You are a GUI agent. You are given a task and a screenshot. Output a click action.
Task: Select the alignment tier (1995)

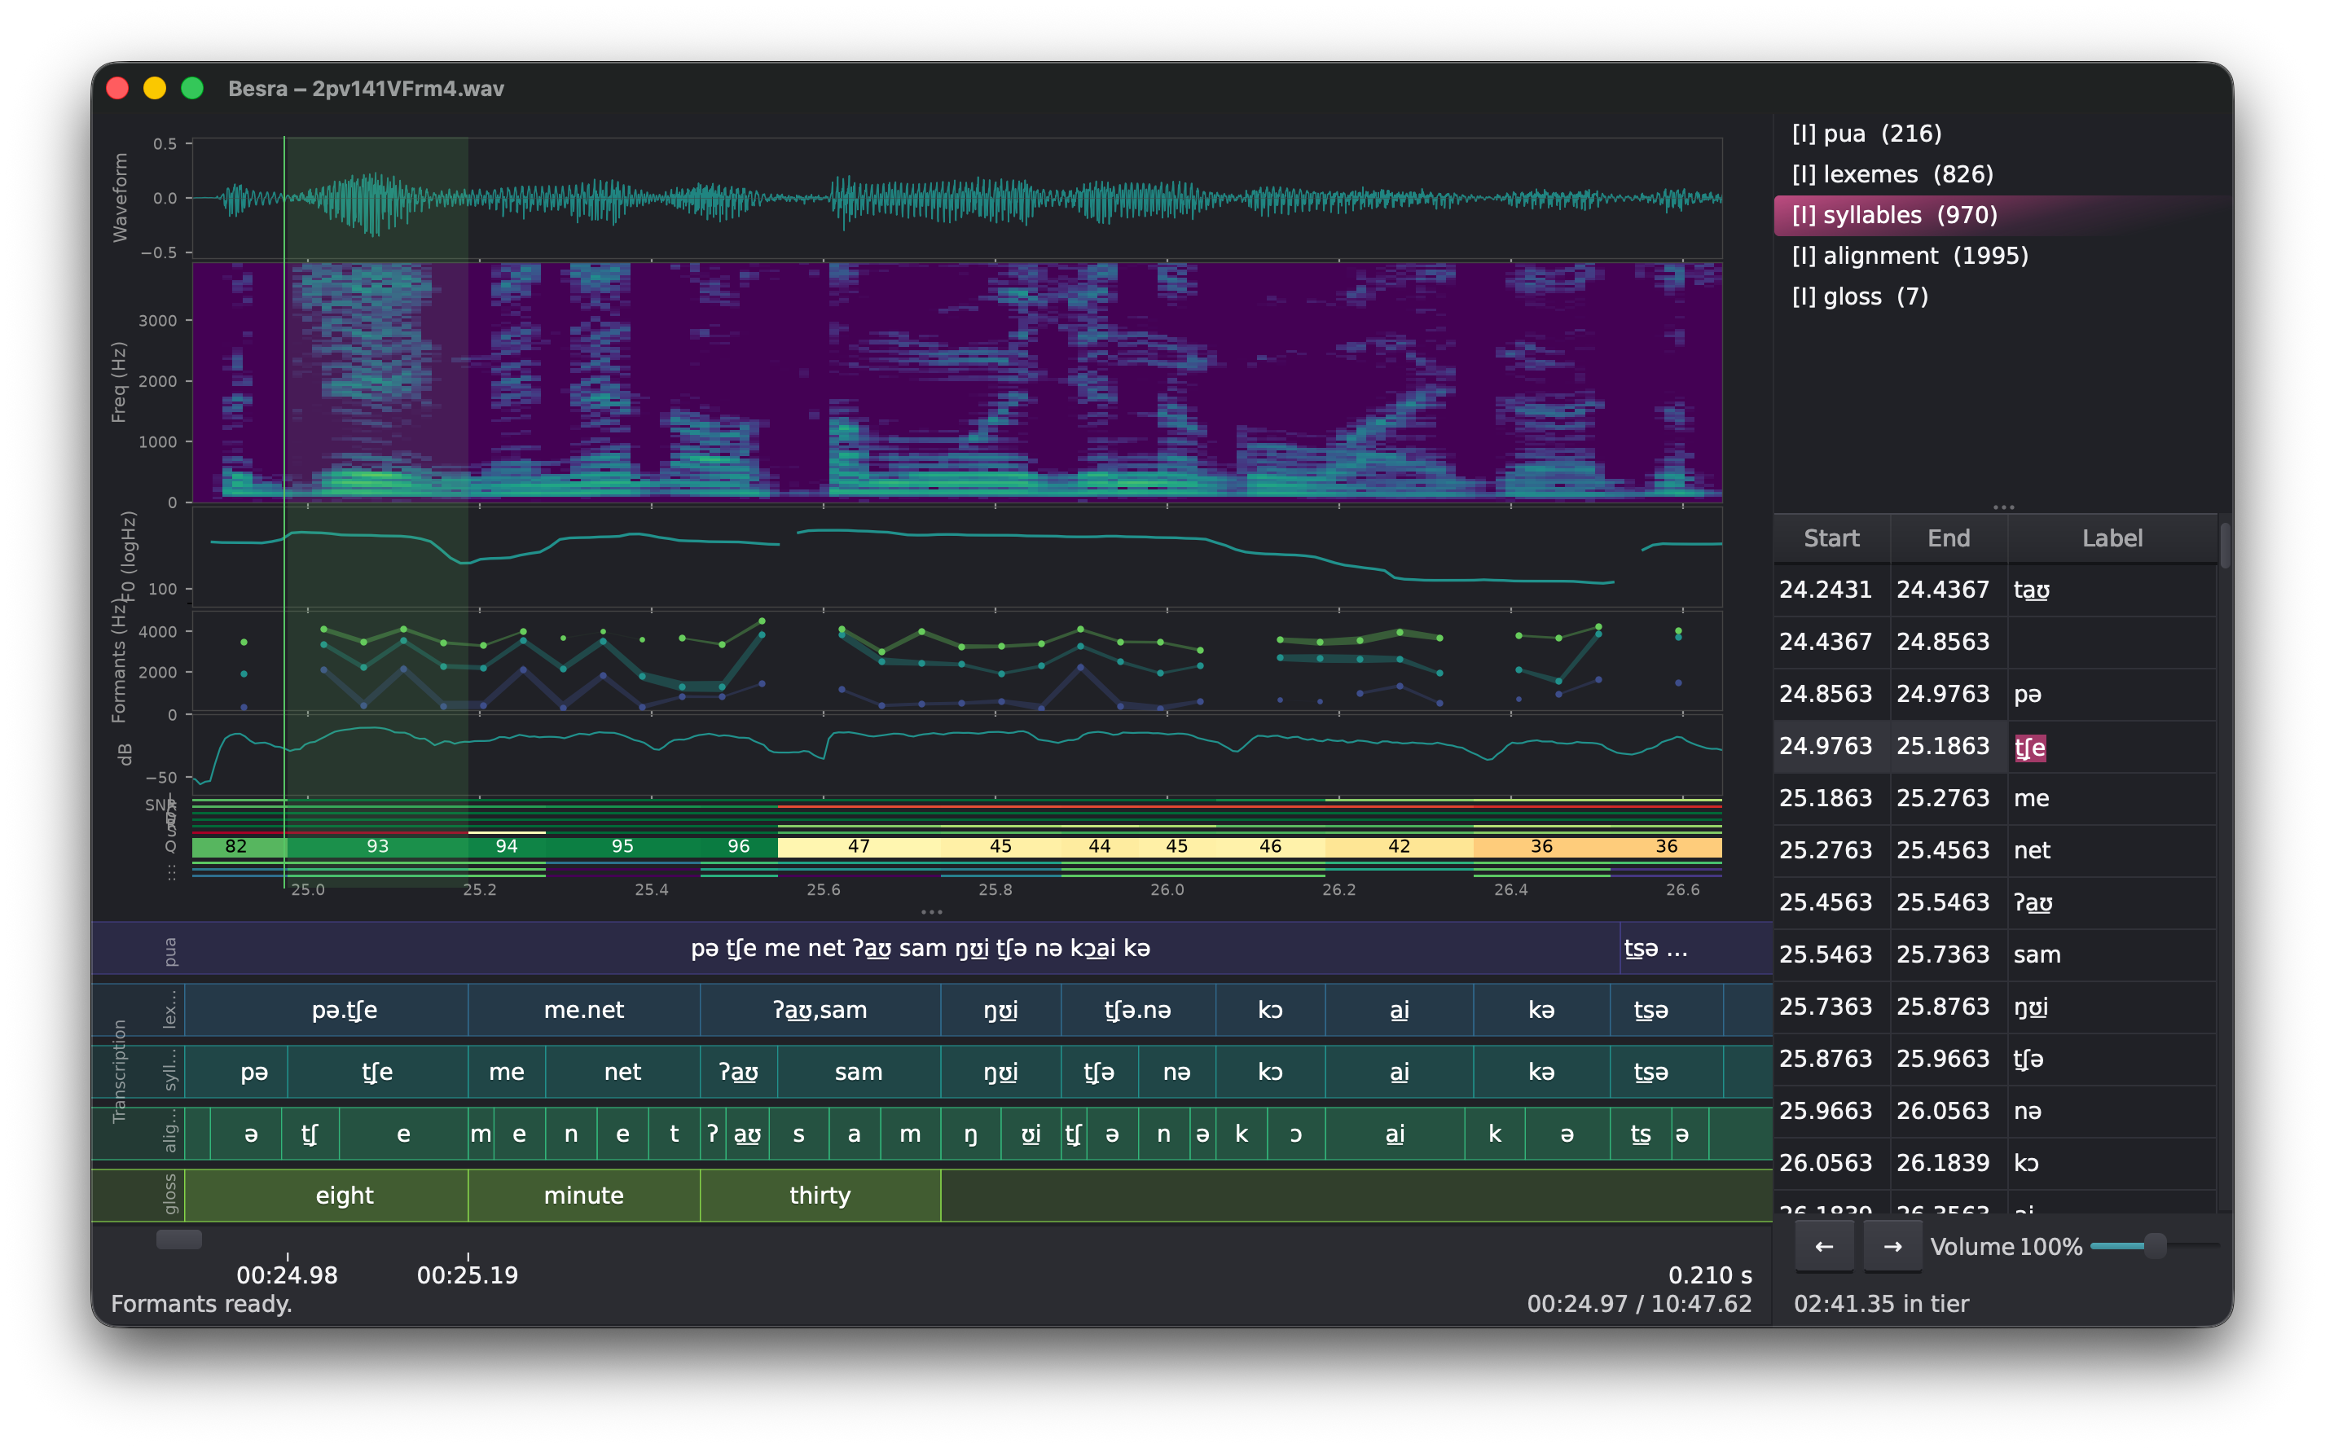pos(2002,256)
